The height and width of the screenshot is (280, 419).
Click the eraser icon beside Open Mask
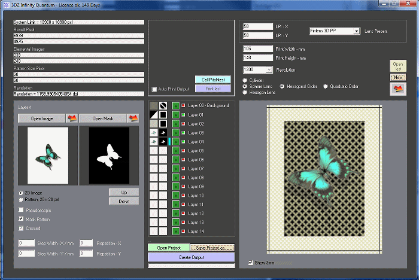pyautogui.click(x=133, y=118)
